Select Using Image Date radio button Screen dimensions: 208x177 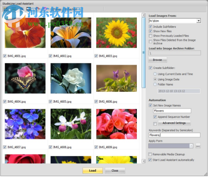(x=155, y=79)
